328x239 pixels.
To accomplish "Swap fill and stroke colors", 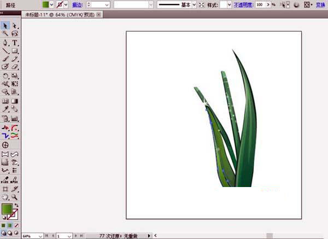I will point(16,205).
